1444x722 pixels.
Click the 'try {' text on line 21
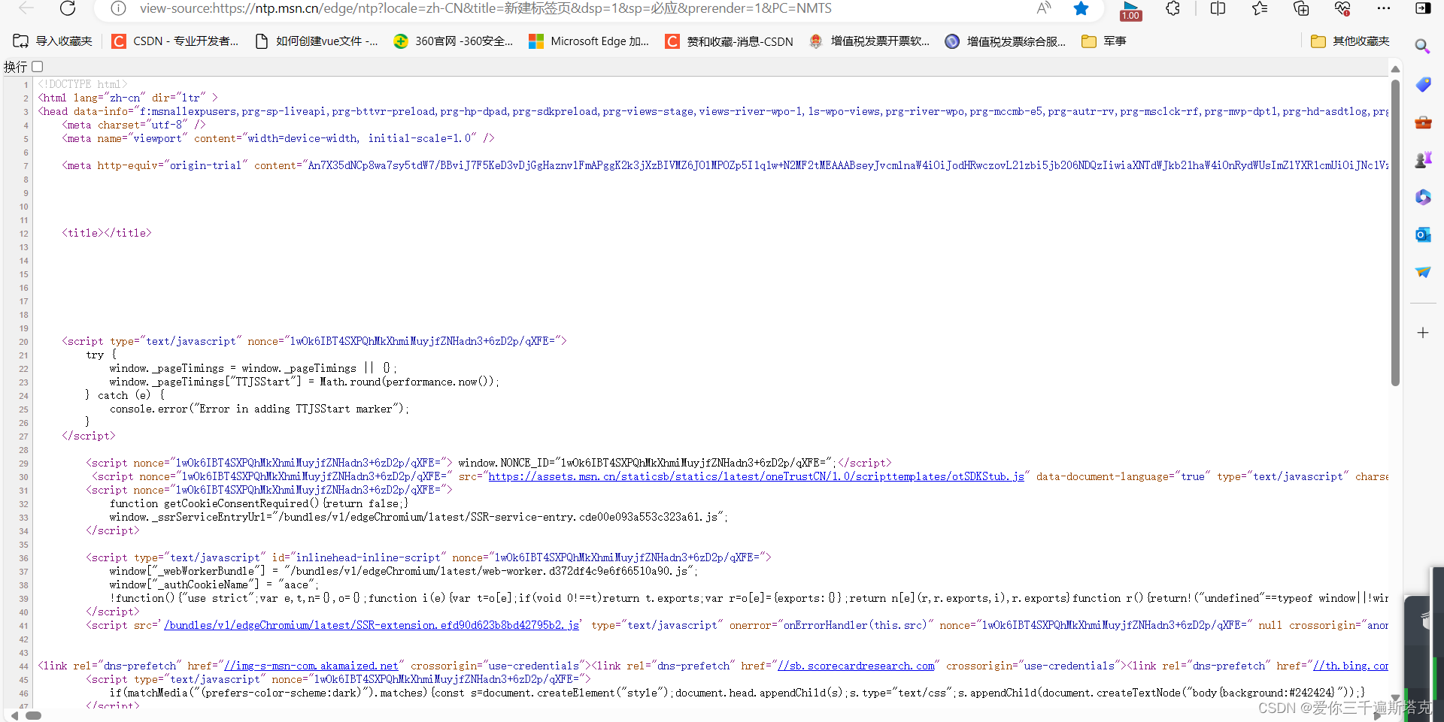point(101,355)
